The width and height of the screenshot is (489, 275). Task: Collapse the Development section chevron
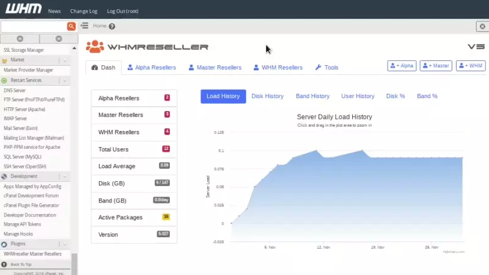click(65, 176)
